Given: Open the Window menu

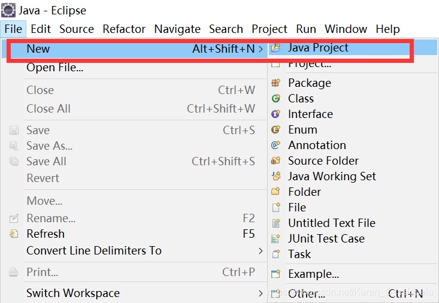Looking at the screenshot, I should click(x=346, y=29).
